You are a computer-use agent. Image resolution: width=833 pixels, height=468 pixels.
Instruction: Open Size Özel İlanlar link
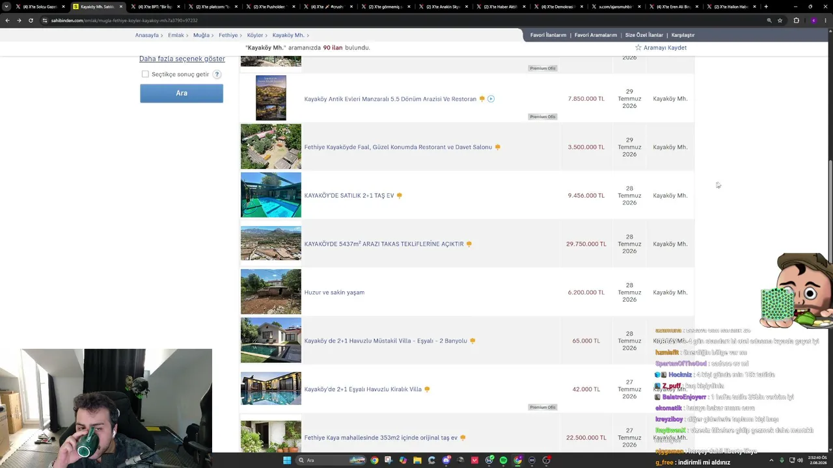click(644, 35)
